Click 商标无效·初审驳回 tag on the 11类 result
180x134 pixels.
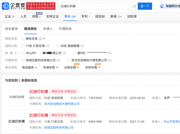64,115
